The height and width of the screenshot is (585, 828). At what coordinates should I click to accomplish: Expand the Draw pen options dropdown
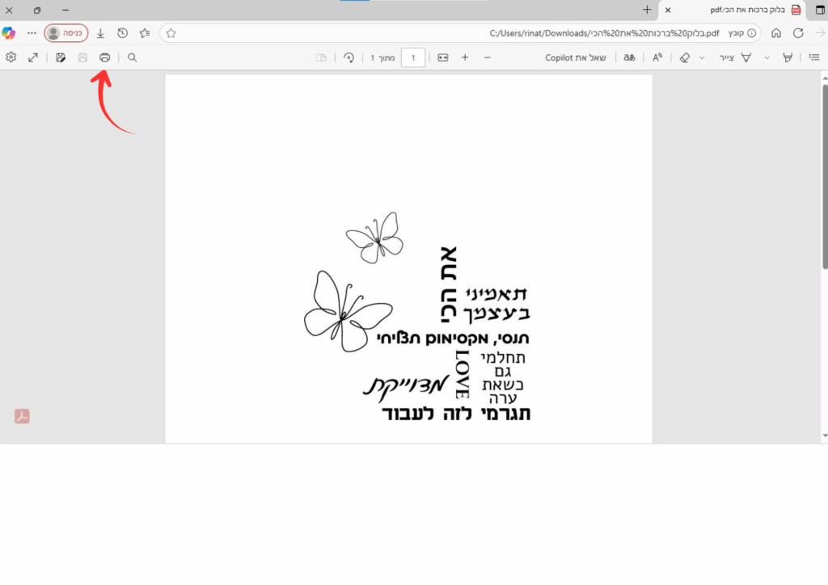(x=702, y=57)
